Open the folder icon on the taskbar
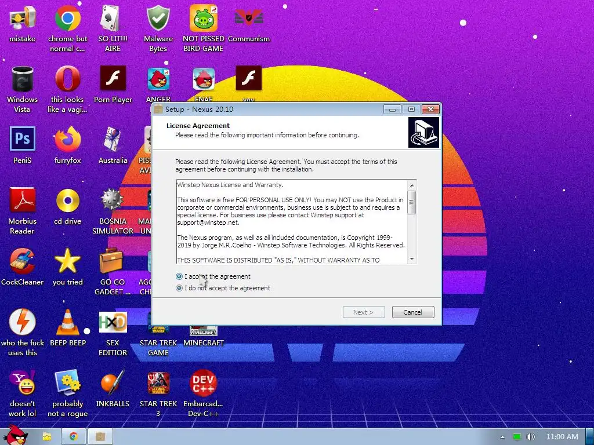594x445 pixels. point(46,437)
